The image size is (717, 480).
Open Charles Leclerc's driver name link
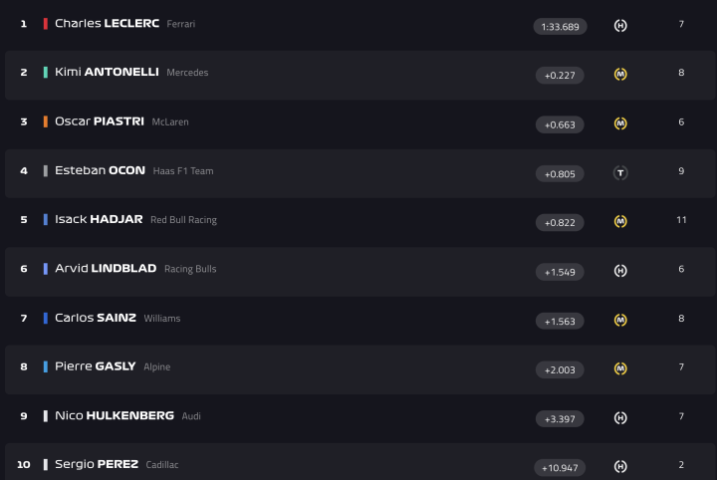(107, 24)
